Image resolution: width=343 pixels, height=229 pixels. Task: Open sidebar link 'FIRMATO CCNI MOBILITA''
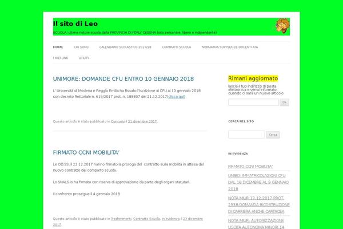tap(250, 167)
